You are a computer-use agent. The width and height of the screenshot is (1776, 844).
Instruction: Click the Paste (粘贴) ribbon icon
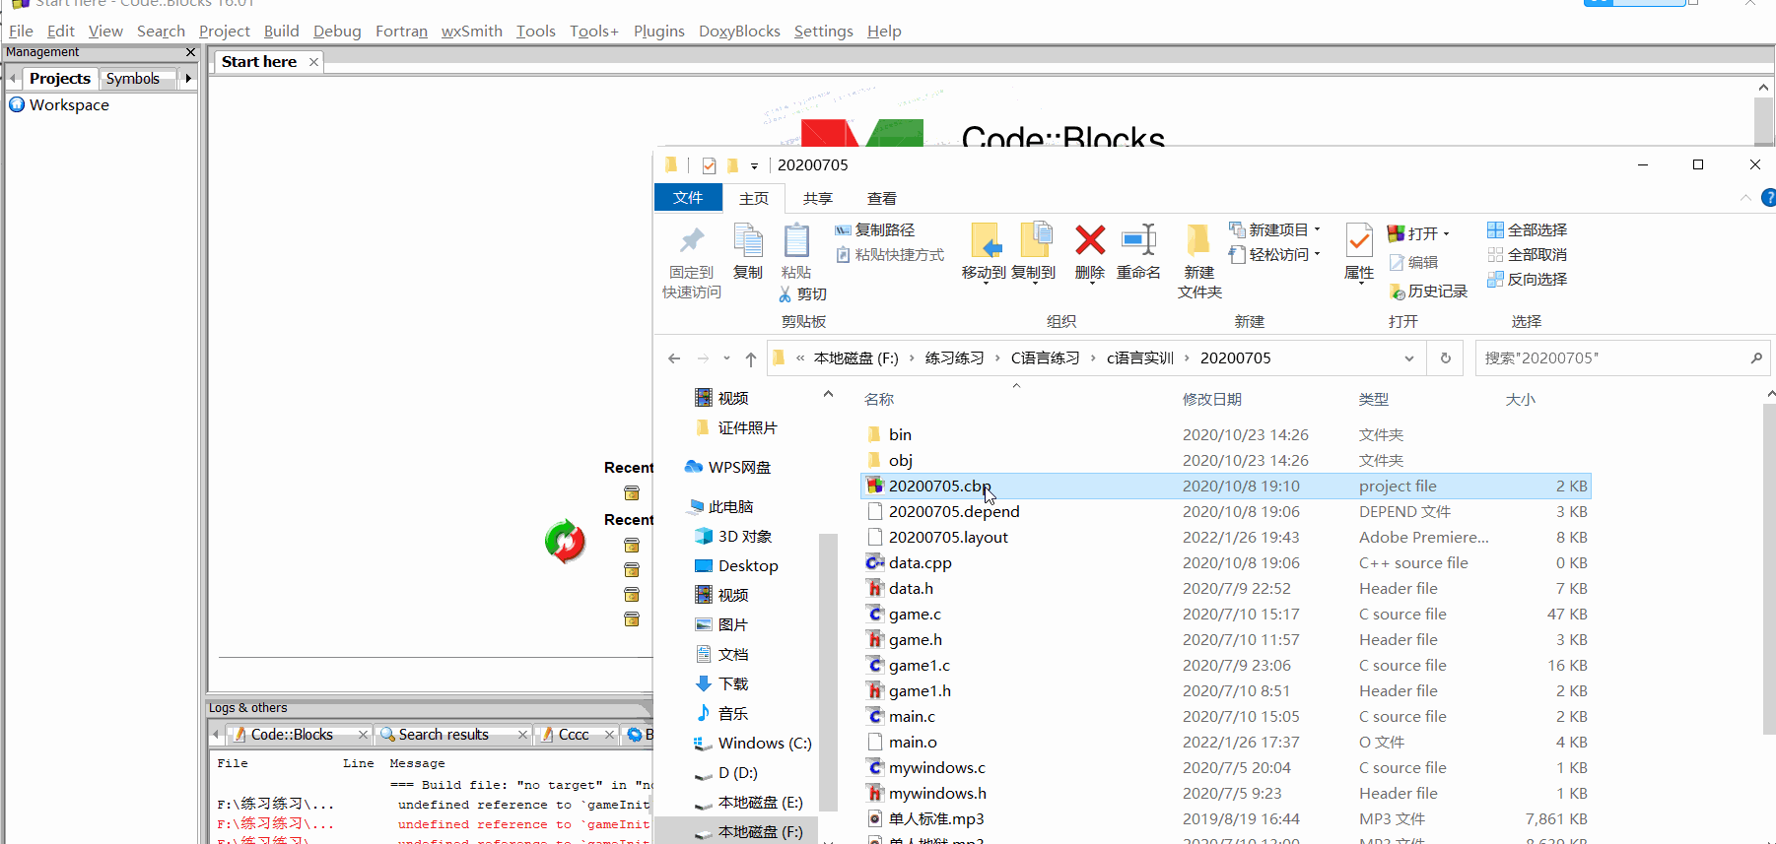[796, 240]
